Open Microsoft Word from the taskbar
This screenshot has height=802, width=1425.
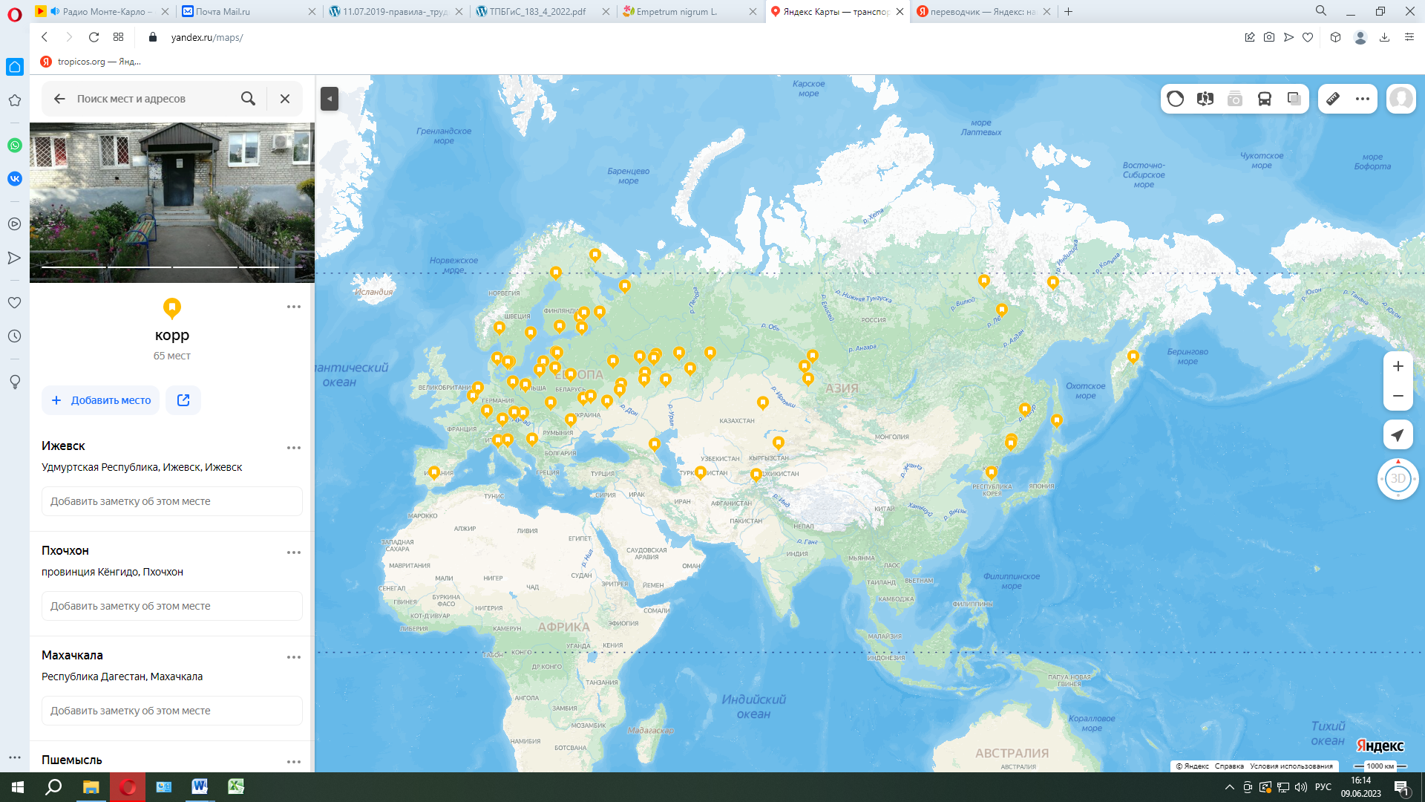200,786
